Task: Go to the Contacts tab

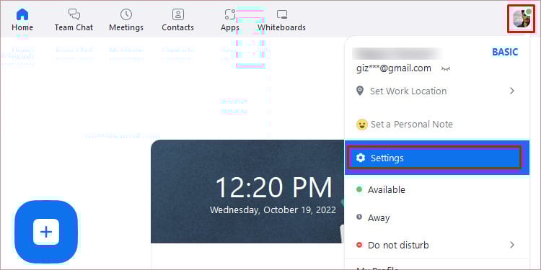Action: [x=177, y=20]
